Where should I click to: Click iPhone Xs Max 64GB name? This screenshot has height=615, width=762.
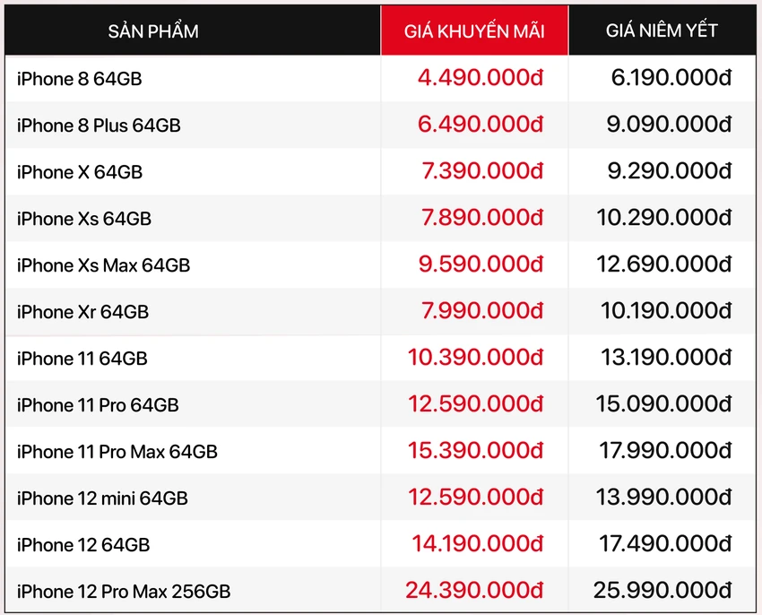pos(103,265)
